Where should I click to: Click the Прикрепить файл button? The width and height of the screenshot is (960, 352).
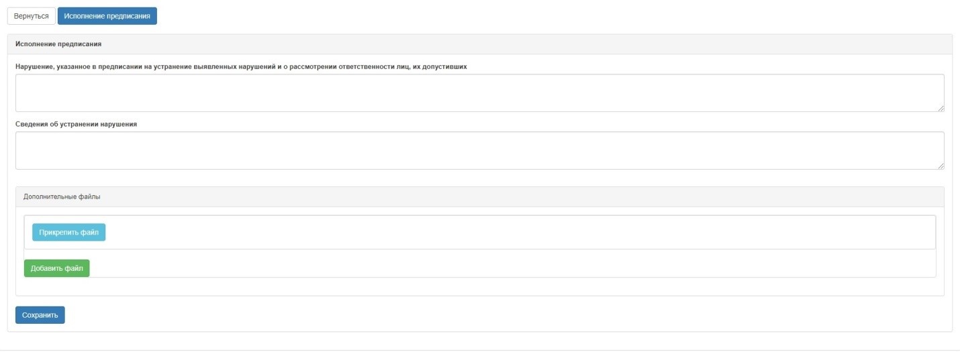click(69, 232)
